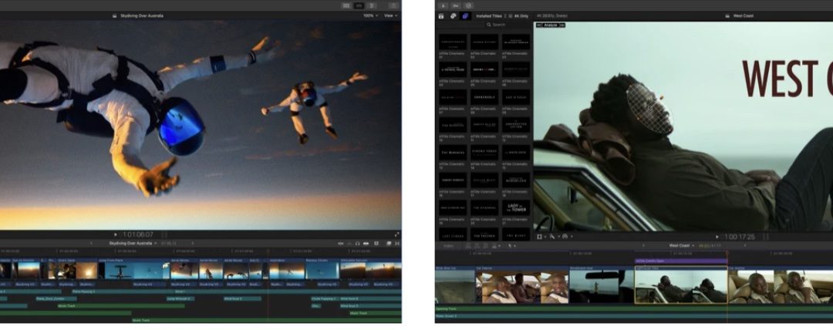Viewport: 833px width, 330px height.
Task: Toggle snapping in Skydiving timeline
Action: pyautogui.click(x=366, y=244)
